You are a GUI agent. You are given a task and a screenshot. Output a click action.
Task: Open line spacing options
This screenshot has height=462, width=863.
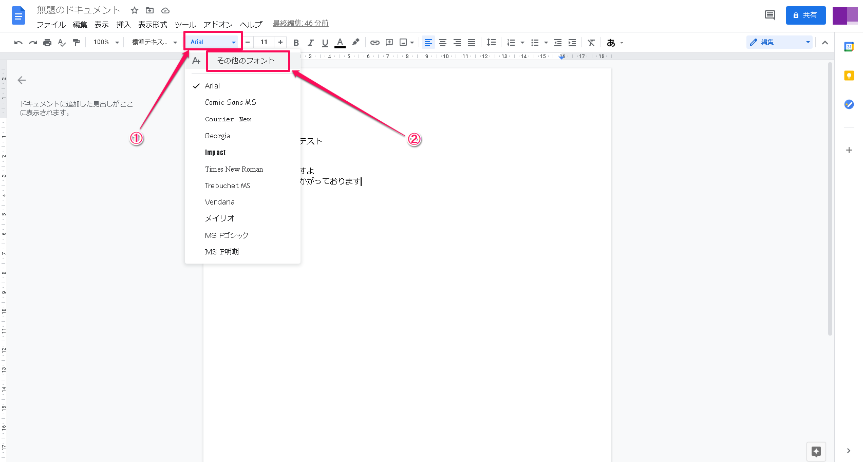click(492, 43)
